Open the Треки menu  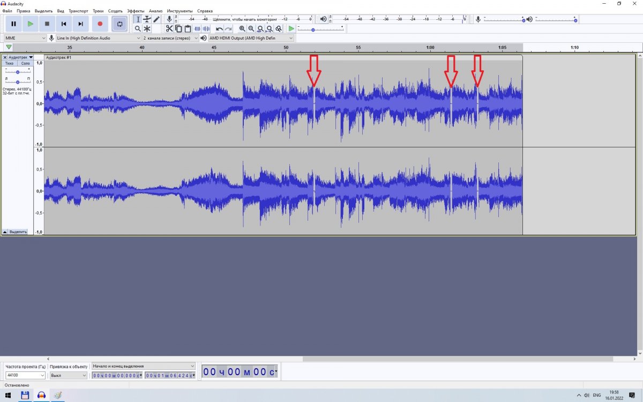98,11
